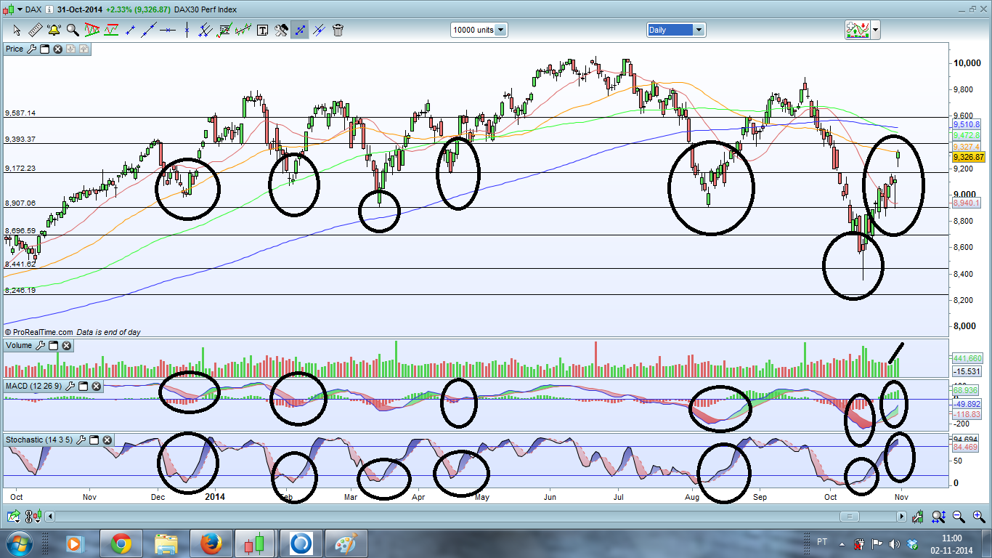Choose the diagonal trend line tool

click(150, 30)
